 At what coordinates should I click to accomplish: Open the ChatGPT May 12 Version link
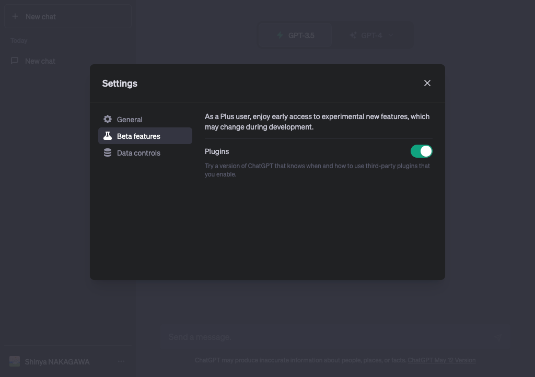click(x=441, y=360)
